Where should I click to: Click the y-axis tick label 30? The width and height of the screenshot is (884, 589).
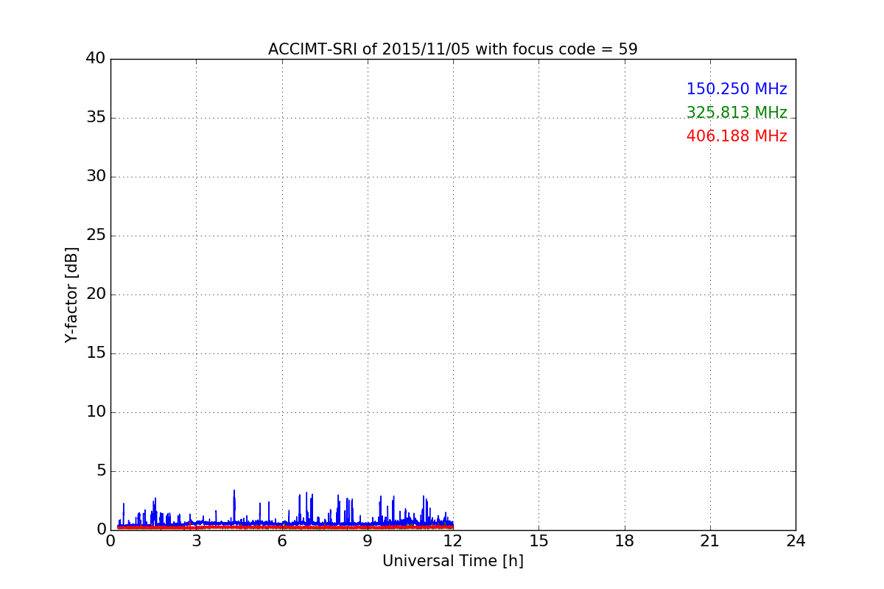tap(96, 176)
